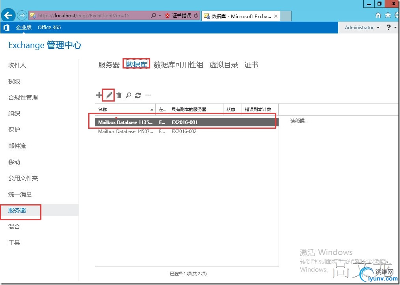The height and width of the screenshot is (285, 400).
Task: Open 公用文件夹 in the left navigation
Action: click(x=23, y=178)
